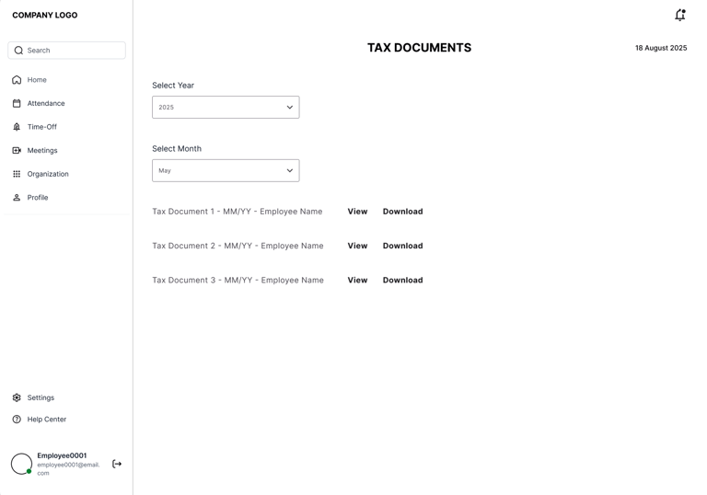The width and height of the screenshot is (707, 495).
Task: Click the Help Center question icon
Action: point(17,420)
